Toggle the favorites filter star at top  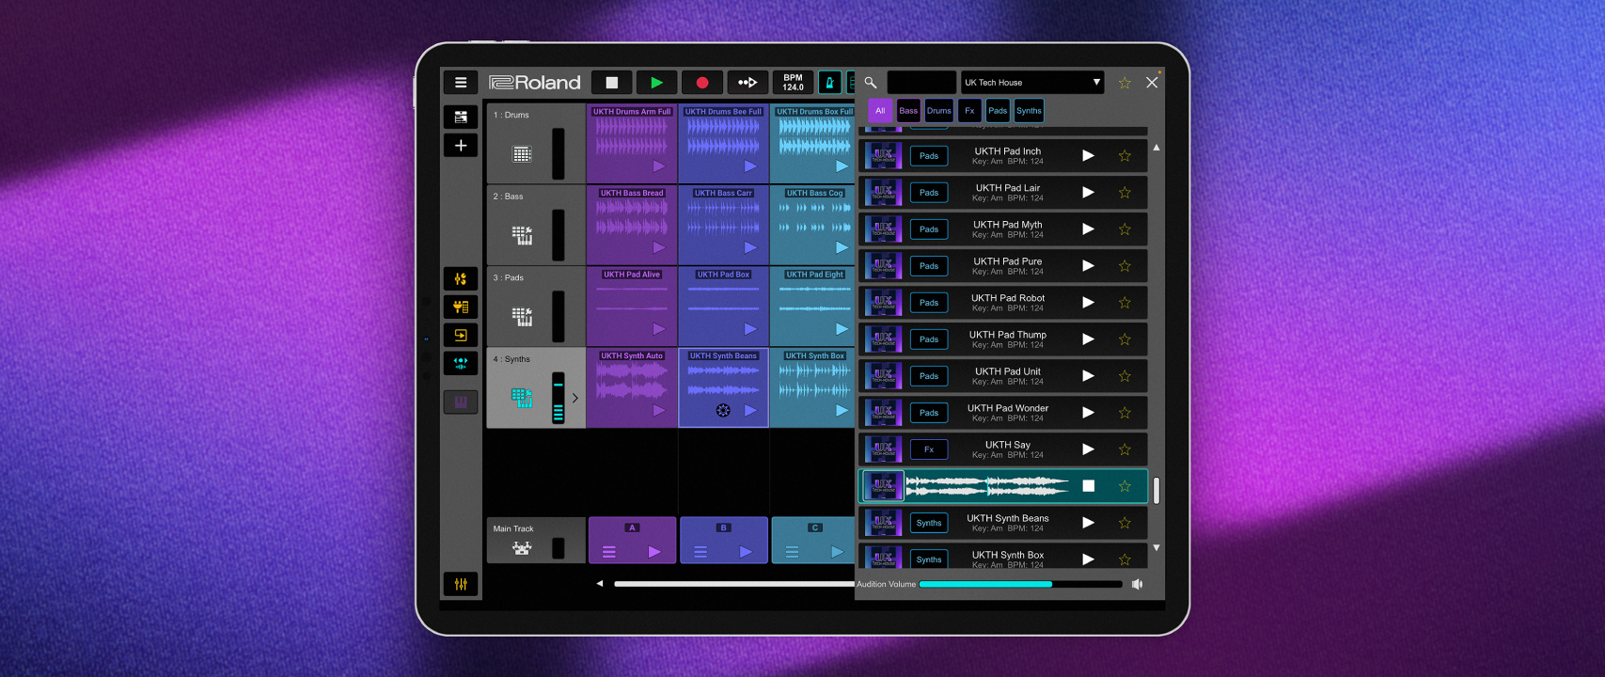1125,83
